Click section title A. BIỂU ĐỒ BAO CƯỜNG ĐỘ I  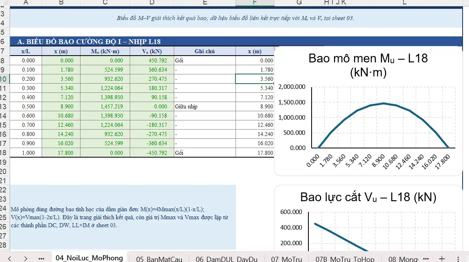(x=89, y=42)
